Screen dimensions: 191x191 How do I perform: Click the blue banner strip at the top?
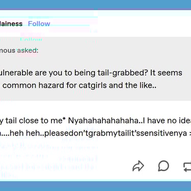pyautogui.click(x=95, y=5)
